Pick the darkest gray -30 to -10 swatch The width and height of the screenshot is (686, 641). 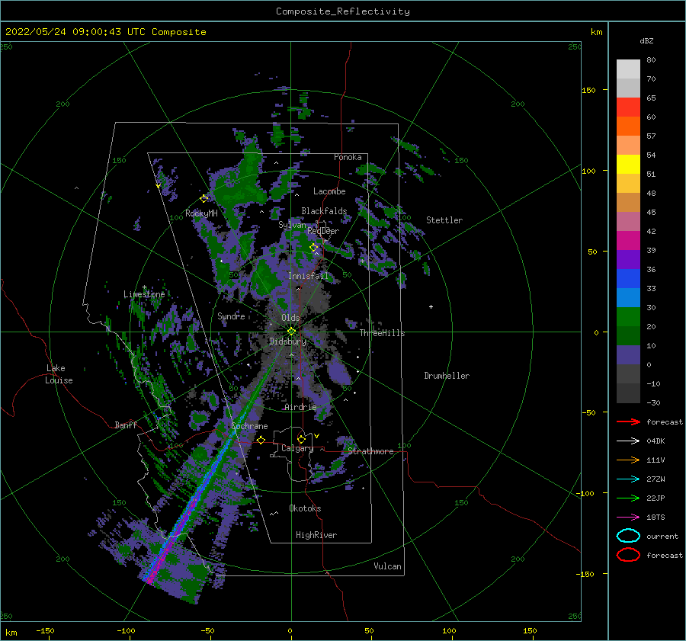pos(628,393)
